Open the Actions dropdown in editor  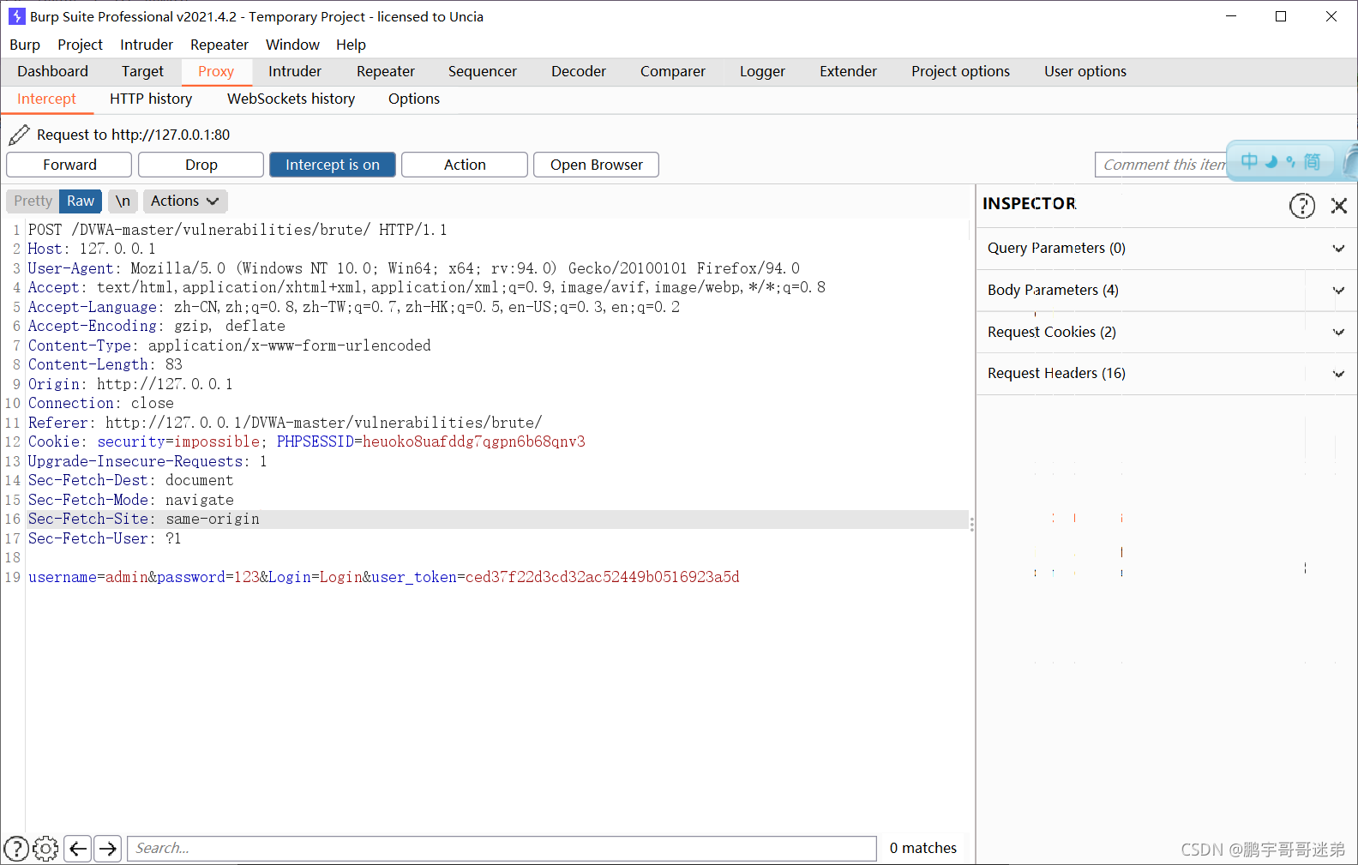pyautogui.click(x=185, y=201)
